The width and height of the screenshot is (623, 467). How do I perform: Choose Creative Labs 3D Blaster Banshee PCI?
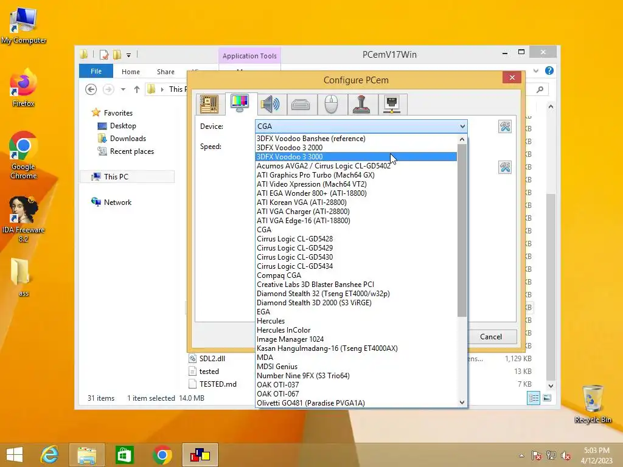tap(356, 285)
